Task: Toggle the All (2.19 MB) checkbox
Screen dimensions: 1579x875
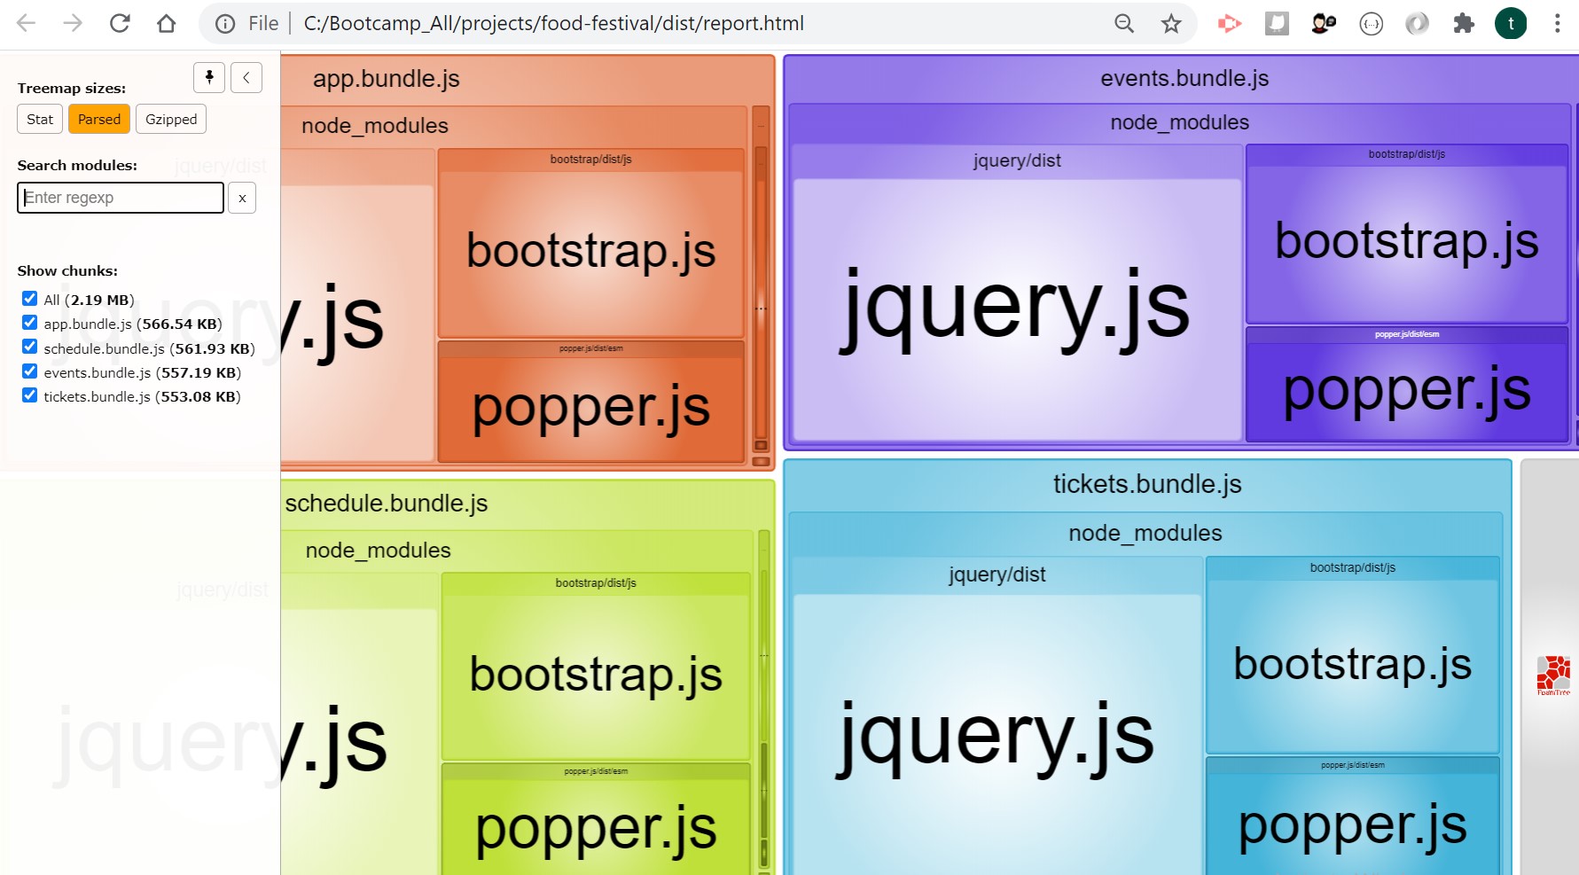Action: (x=30, y=299)
